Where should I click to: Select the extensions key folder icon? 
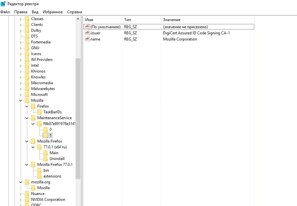(40, 176)
